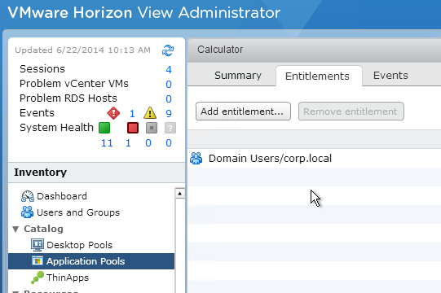The image size is (441, 293).
Task: Click the gray System Health status icon
Action: click(152, 128)
